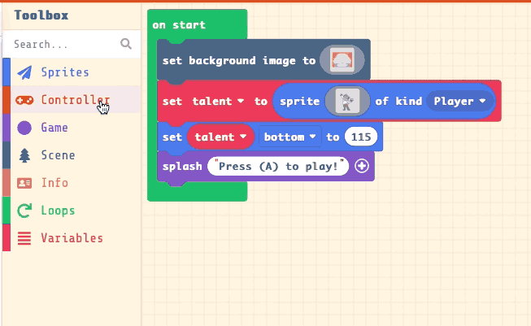Screen dimensions: 531x326
Task: Add parameter with splash block plus icon
Action: tap(362, 166)
